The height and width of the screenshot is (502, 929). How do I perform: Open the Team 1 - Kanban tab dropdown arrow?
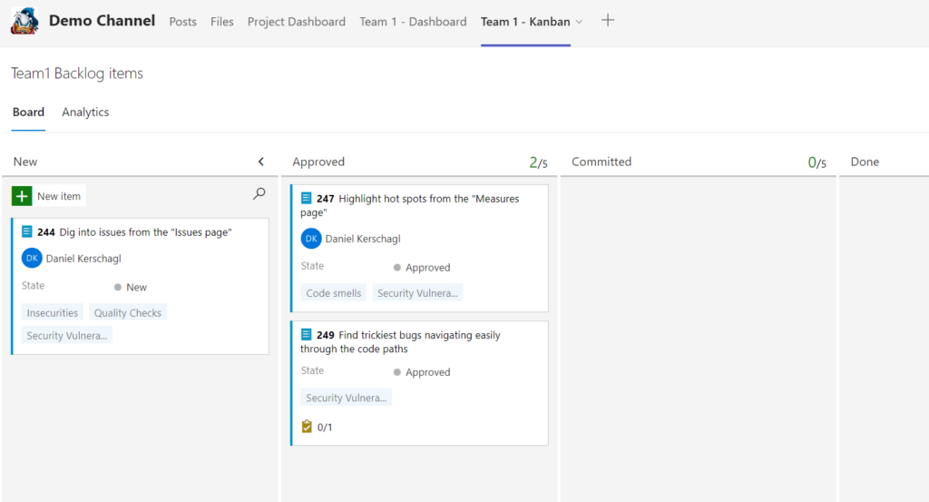[x=580, y=22]
